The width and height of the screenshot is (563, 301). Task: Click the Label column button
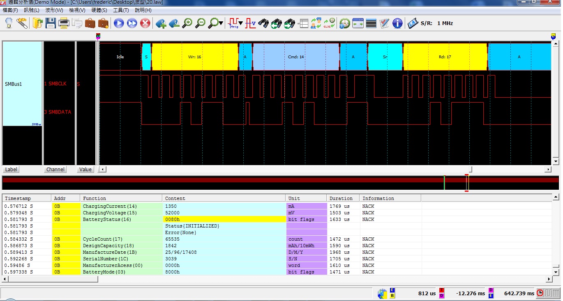coord(11,169)
